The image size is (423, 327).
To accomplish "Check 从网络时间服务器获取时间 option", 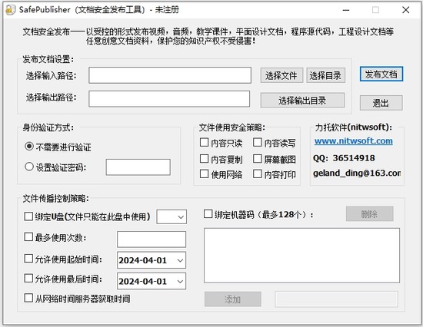I will [28, 298].
